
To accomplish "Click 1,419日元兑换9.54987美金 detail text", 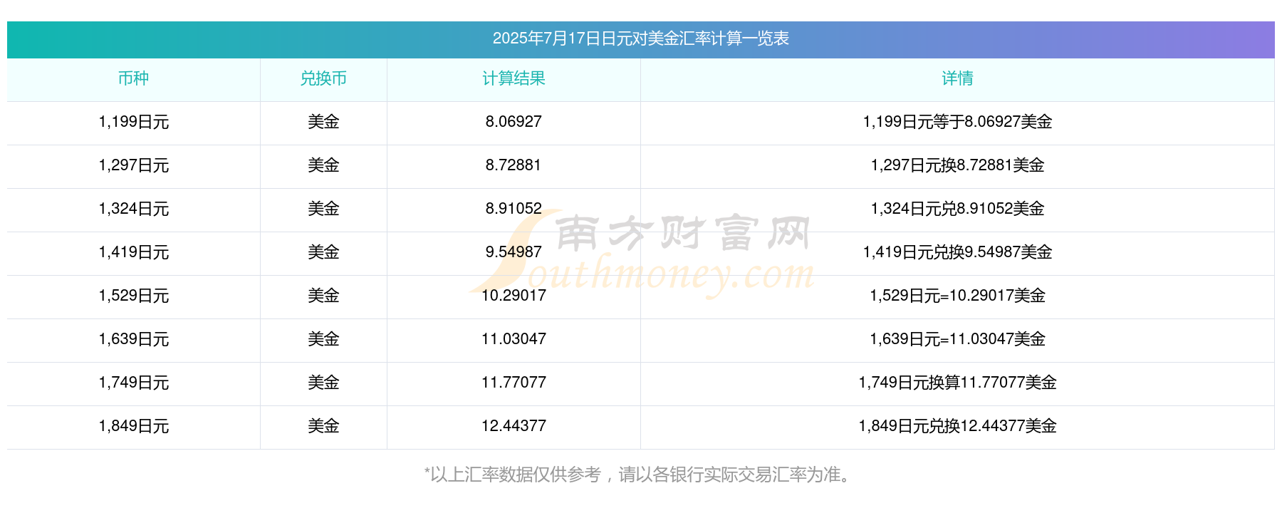I will (x=957, y=252).
